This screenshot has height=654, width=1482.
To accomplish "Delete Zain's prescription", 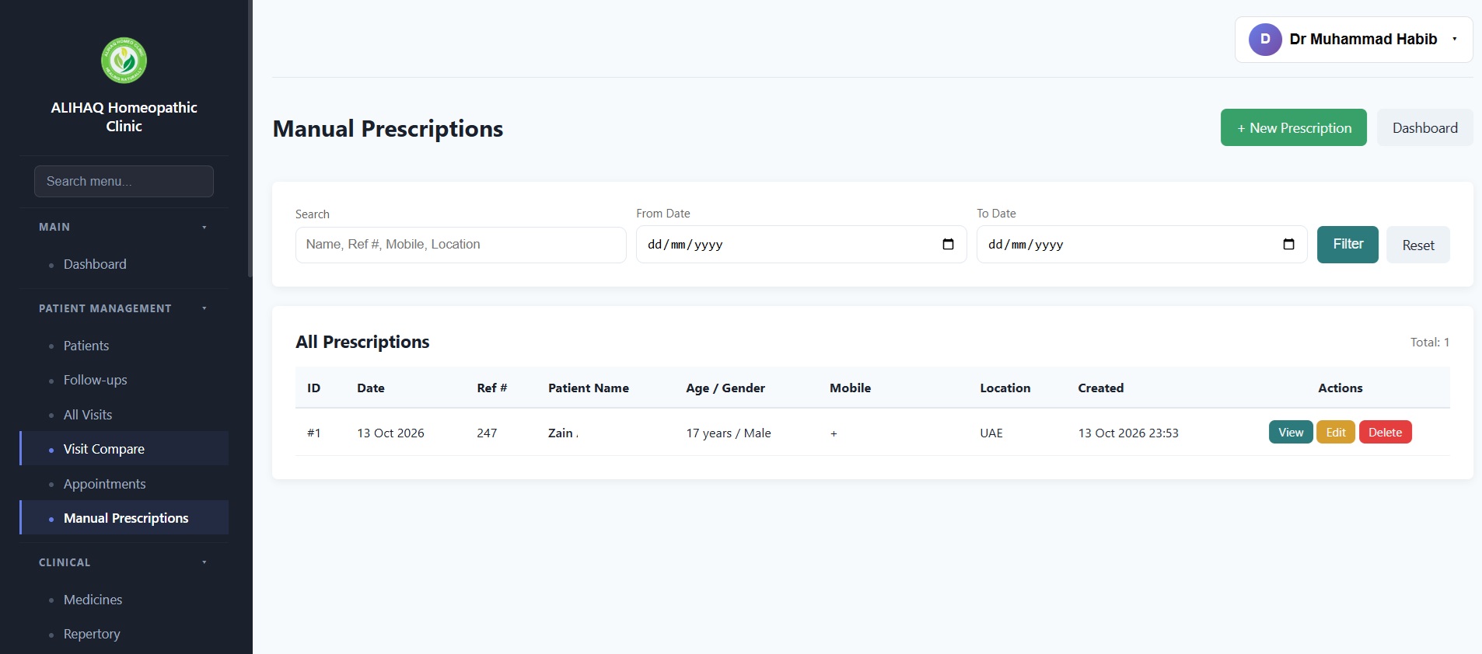I will [1386, 432].
